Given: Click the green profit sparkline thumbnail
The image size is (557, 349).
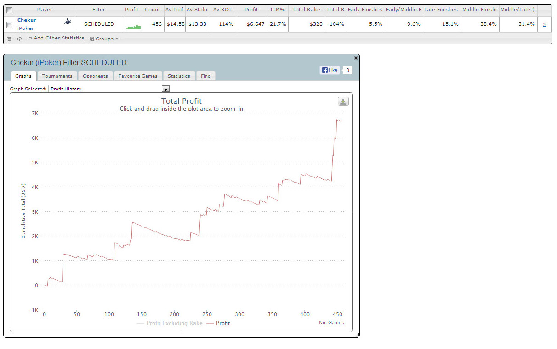Looking at the screenshot, I should point(134,28).
